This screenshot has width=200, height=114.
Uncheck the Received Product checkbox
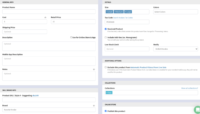point(106,29)
